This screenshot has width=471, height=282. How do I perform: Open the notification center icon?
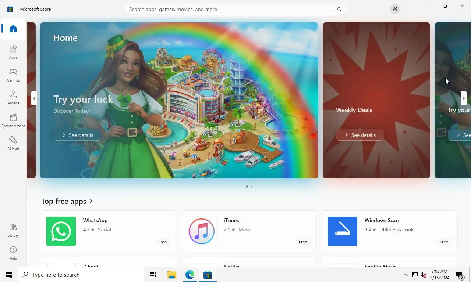click(459, 275)
